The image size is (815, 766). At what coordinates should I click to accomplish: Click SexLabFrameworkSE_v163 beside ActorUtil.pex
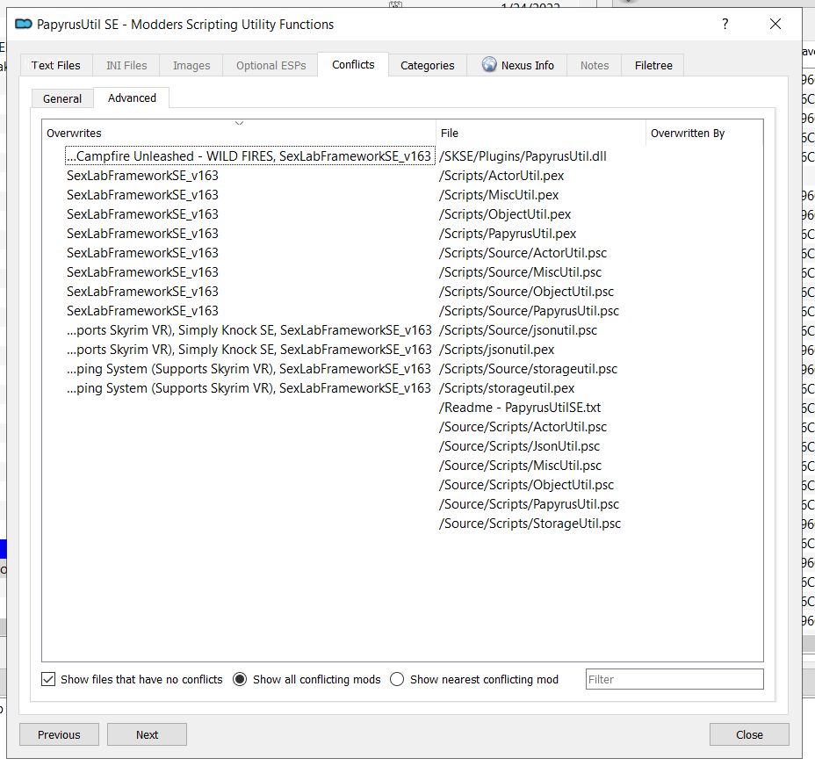click(x=142, y=176)
